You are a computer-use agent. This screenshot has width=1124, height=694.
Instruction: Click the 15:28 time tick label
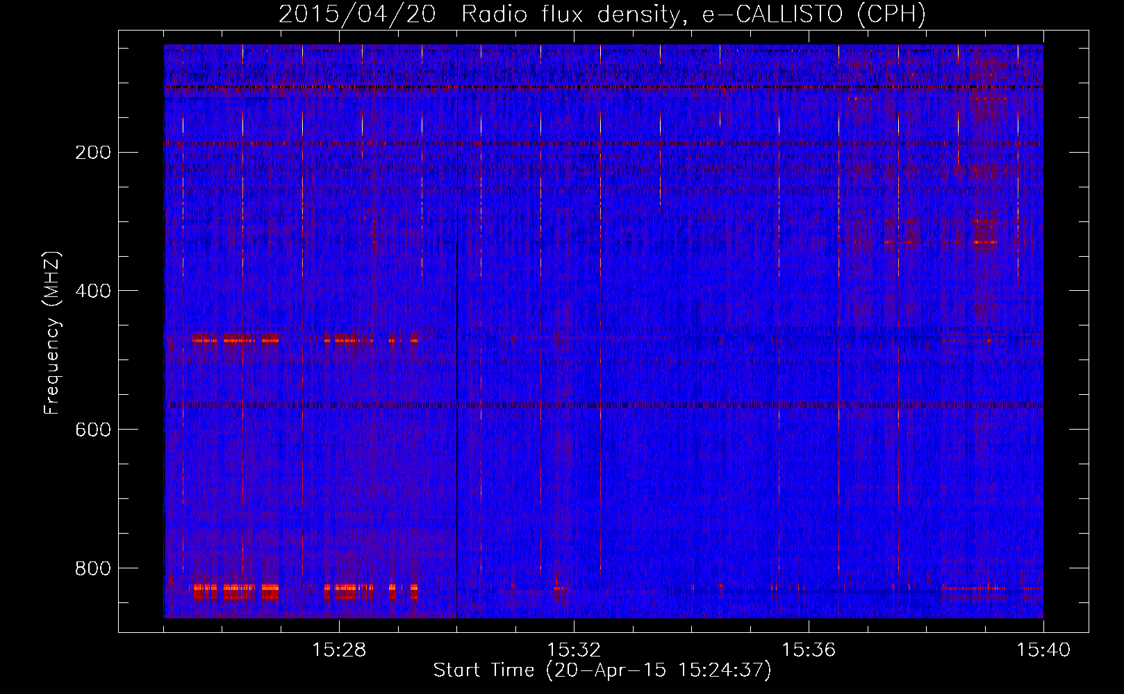pos(339,650)
